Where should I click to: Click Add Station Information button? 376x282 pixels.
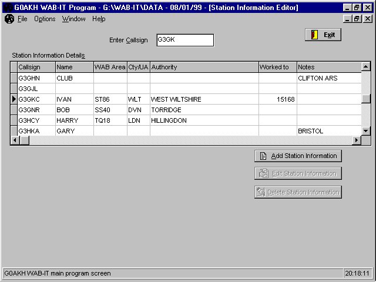(x=298, y=156)
